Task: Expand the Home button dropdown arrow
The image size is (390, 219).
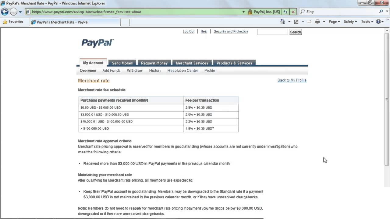Action: coord(289,22)
